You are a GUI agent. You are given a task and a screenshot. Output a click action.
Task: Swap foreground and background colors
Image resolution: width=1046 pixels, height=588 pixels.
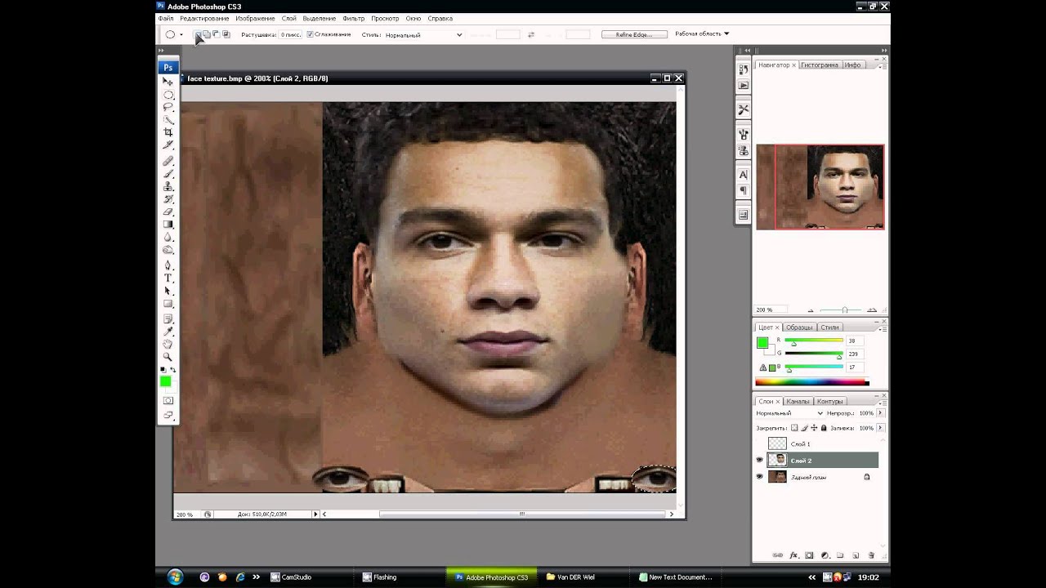[173, 370]
